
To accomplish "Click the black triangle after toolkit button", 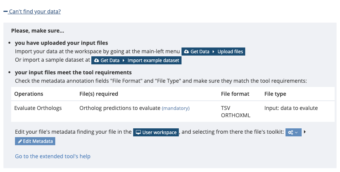I will [x=305, y=132].
